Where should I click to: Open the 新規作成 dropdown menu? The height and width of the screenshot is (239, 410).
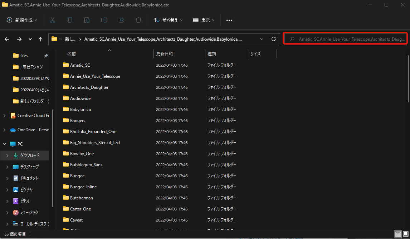coord(22,20)
